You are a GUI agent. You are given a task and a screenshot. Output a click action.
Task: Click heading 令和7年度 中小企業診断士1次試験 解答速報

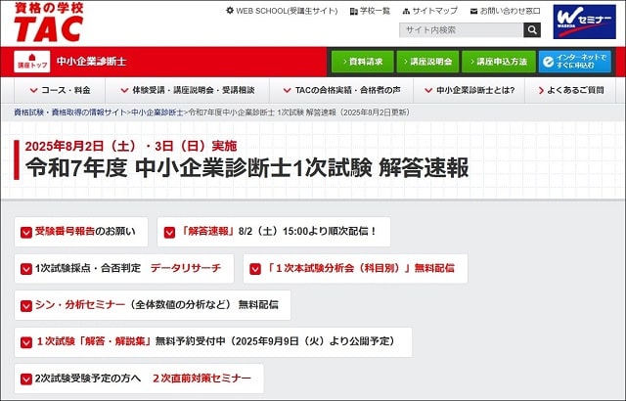pos(247,168)
